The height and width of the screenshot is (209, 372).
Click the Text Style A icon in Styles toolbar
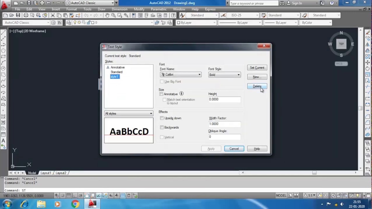(182, 15)
